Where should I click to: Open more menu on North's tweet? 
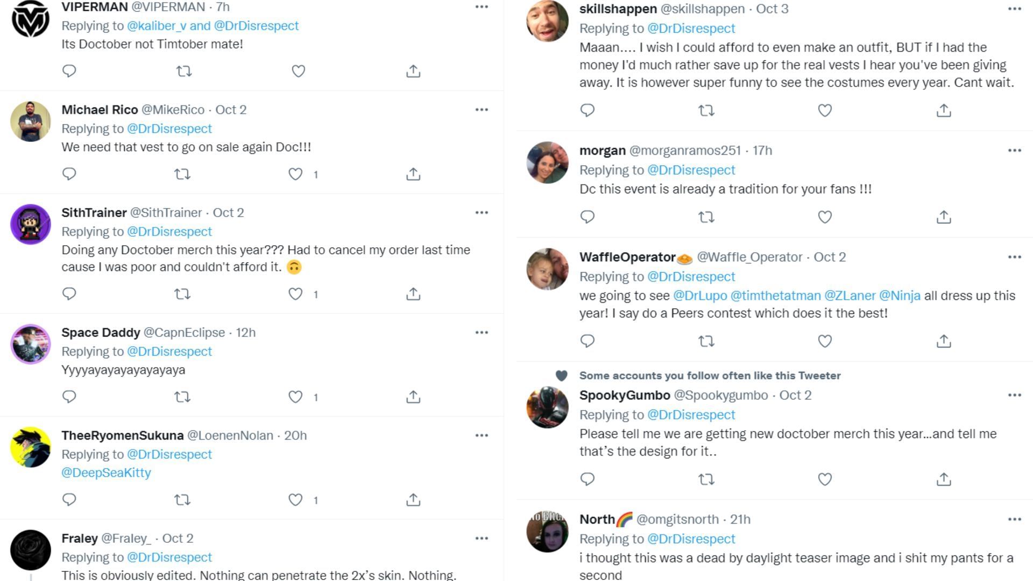pos(1014,519)
